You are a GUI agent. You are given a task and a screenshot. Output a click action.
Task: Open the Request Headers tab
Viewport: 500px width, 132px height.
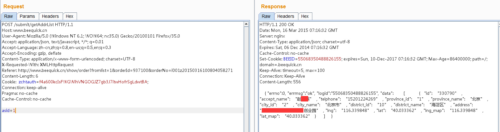click(50, 16)
